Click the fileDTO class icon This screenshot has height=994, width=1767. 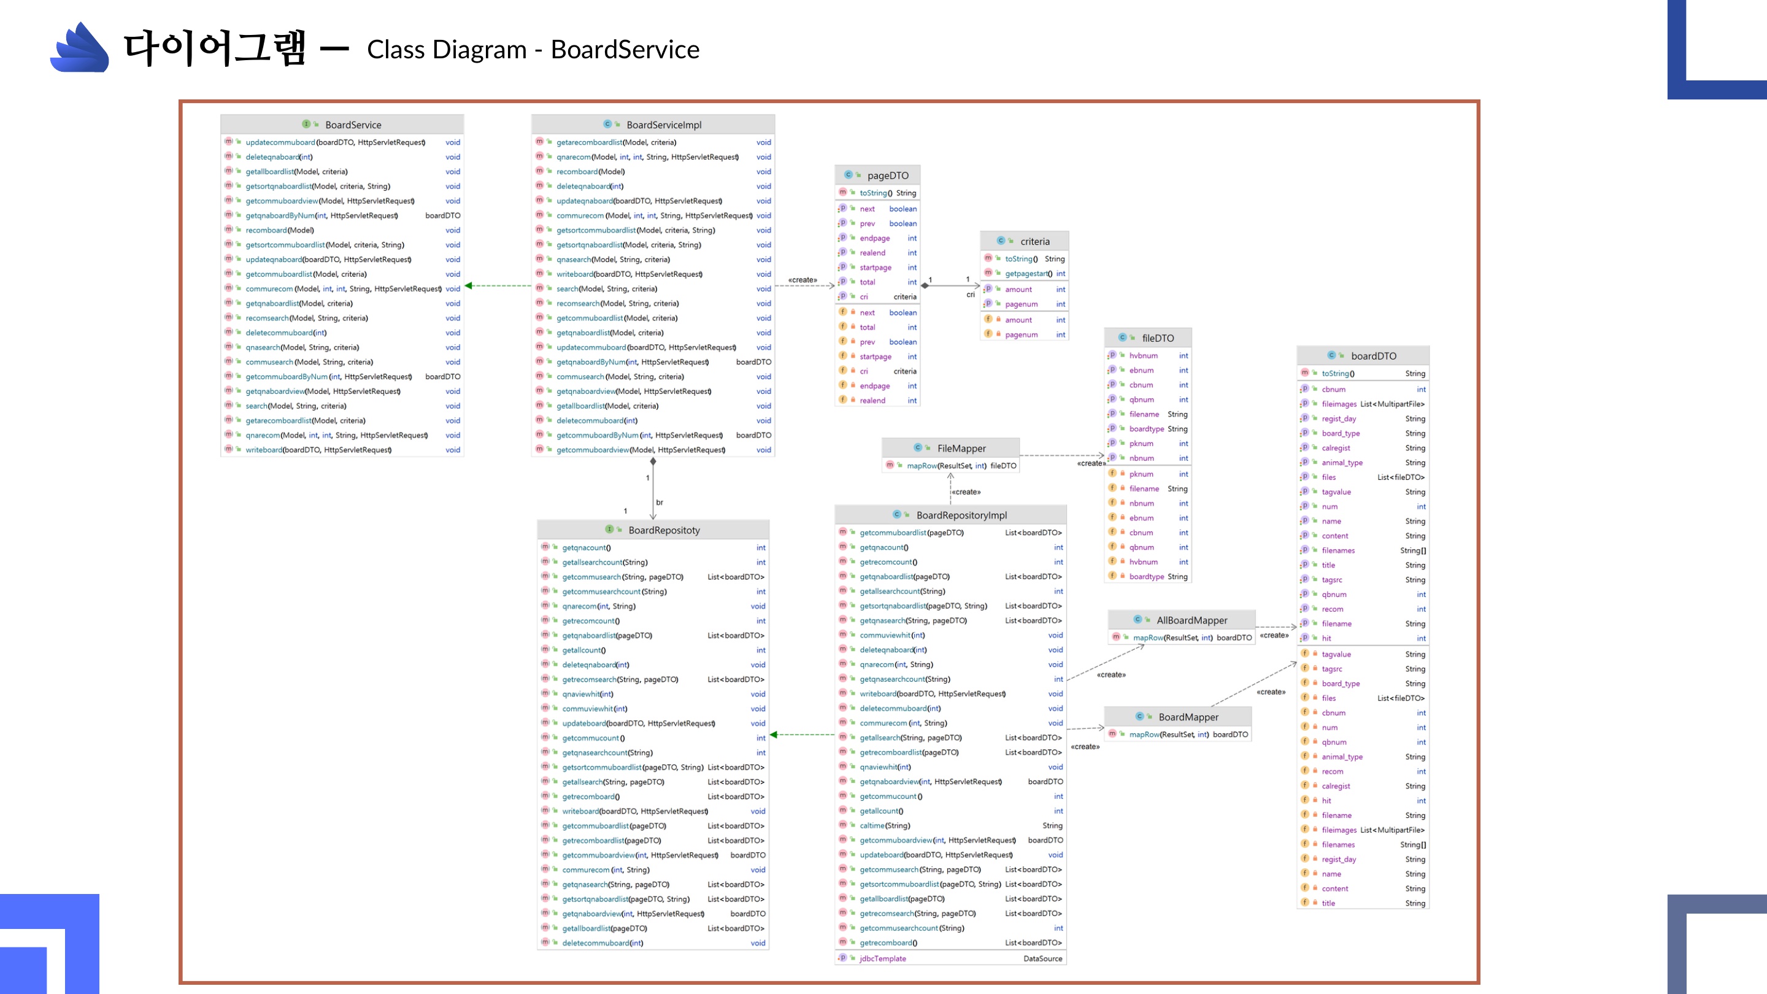[x=1122, y=337]
